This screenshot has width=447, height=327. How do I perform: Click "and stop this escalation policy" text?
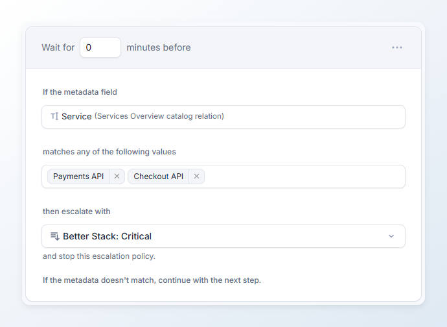coord(99,256)
